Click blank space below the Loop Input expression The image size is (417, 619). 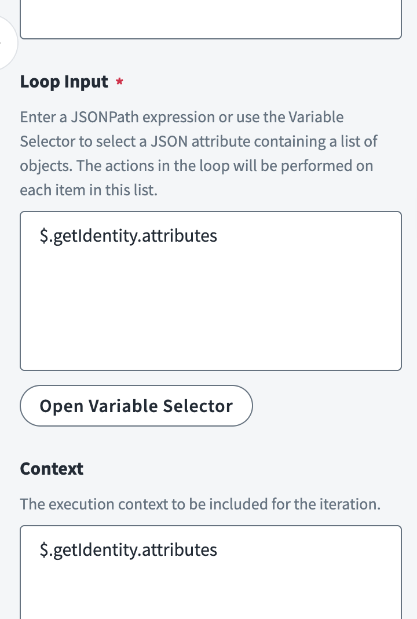[x=211, y=325]
